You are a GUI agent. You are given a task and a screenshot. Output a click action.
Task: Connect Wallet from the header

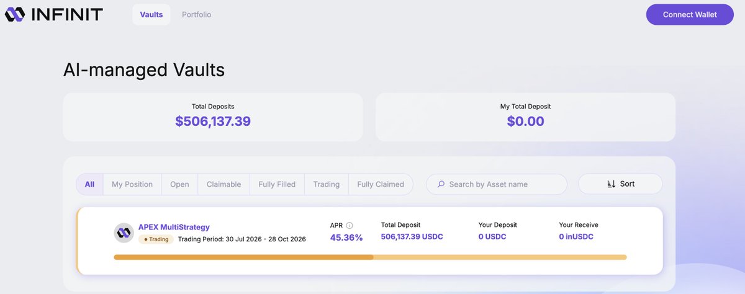(x=690, y=14)
